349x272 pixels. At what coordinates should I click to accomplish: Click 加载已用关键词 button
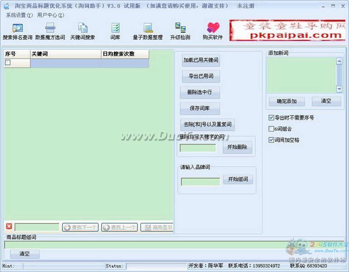201,60
